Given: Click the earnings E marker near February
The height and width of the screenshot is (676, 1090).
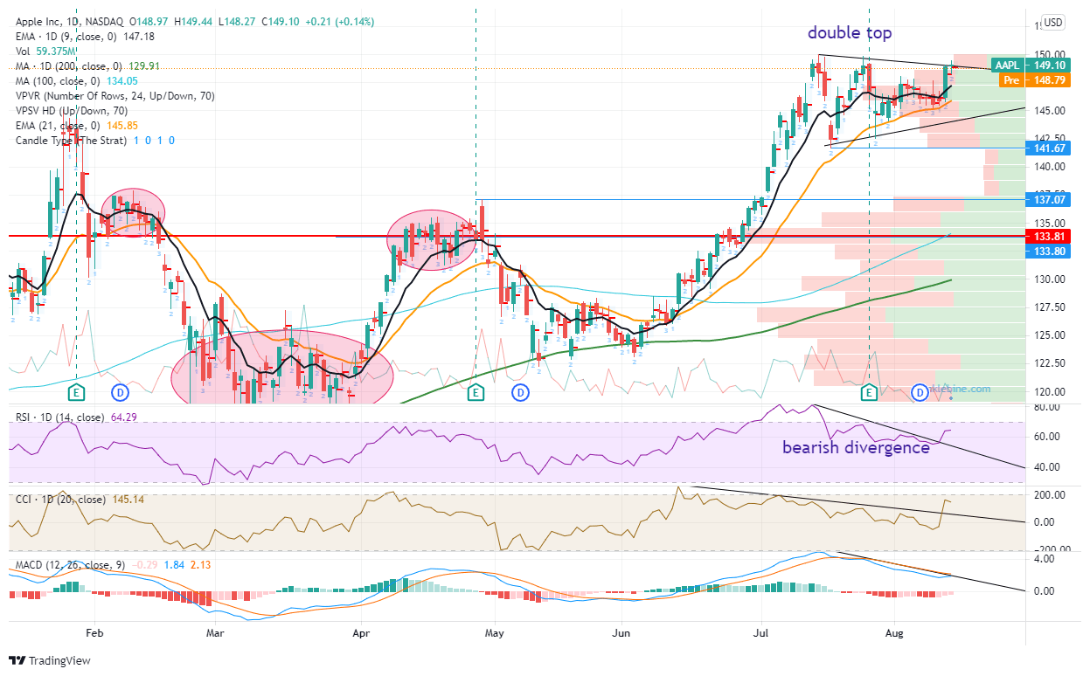Looking at the screenshot, I should point(77,391).
